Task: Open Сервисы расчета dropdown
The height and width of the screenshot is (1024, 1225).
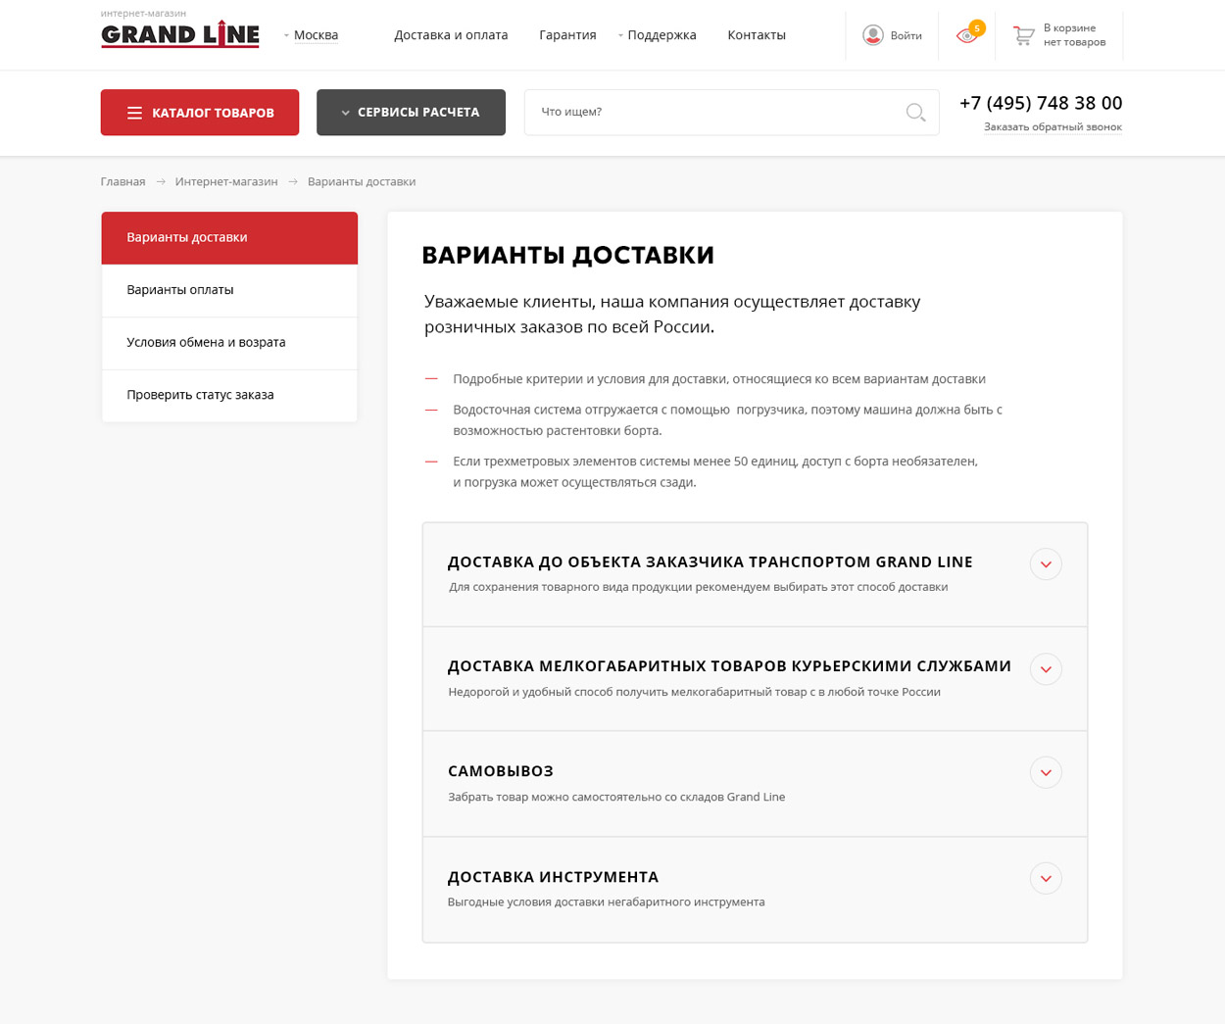Action: (411, 112)
